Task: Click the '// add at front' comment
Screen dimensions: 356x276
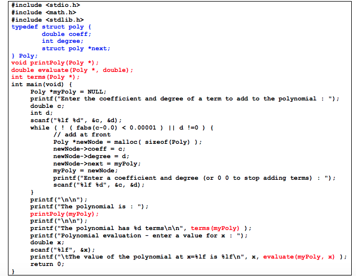Action: point(82,135)
